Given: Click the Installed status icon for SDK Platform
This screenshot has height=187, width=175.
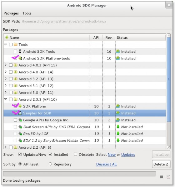Looking at the screenshot, I should point(118,106).
